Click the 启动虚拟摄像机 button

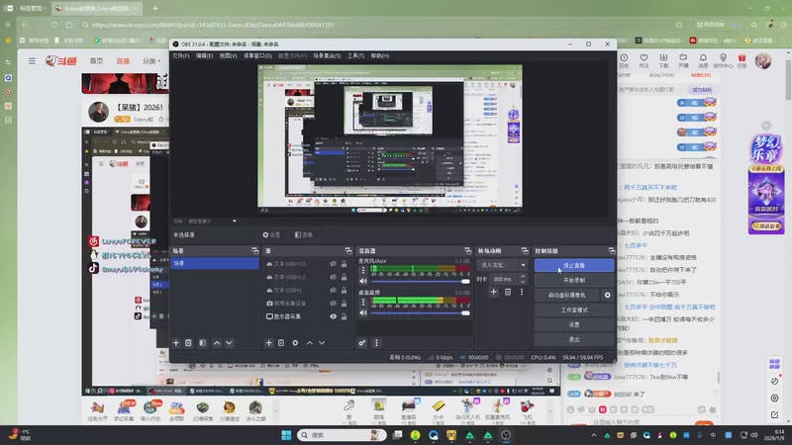pyautogui.click(x=567, y=295)
